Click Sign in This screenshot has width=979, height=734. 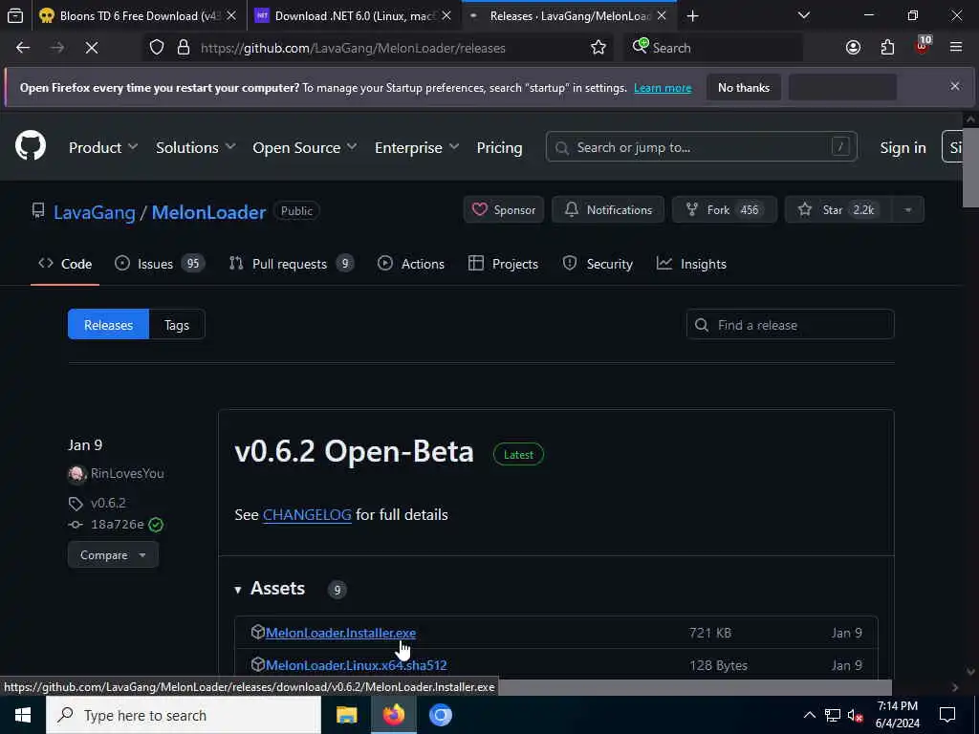point(903,147)
